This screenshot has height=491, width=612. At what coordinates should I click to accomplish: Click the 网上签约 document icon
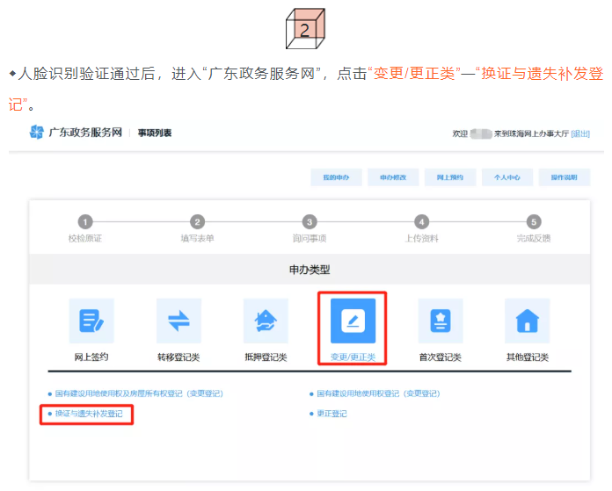click(x=91, y=321)
